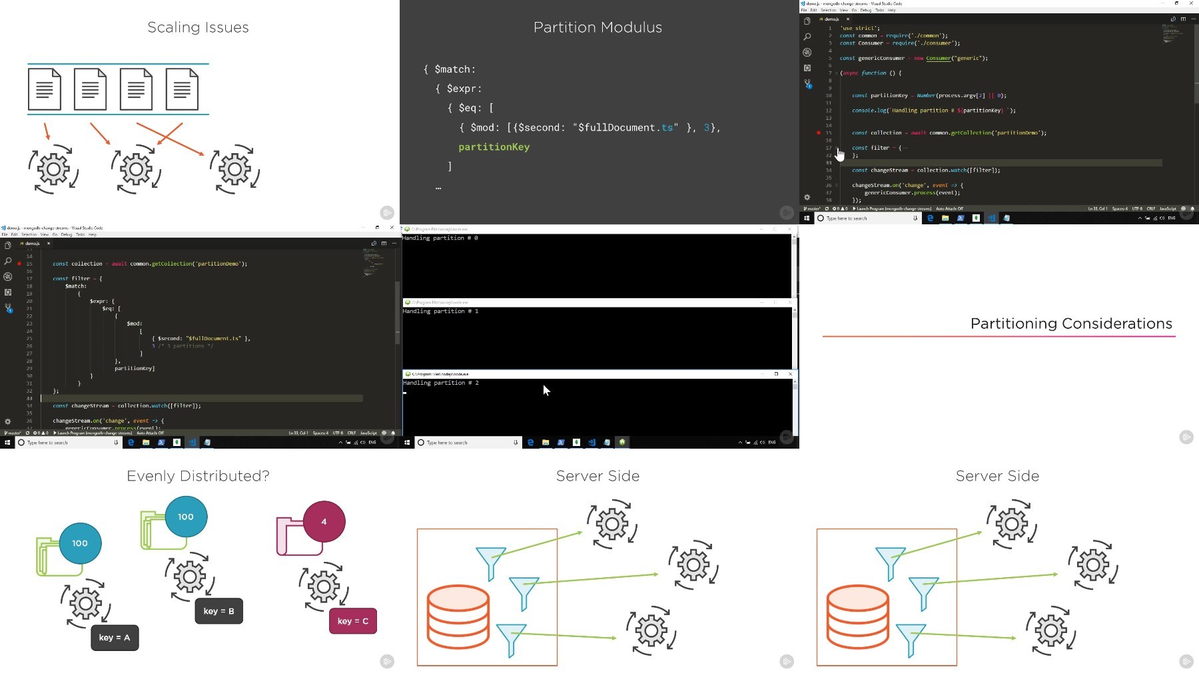Screen dimensions: 1199x673
Task: Open File menu in 'use strict' VS Code window
Action: [x=804, y=10]
